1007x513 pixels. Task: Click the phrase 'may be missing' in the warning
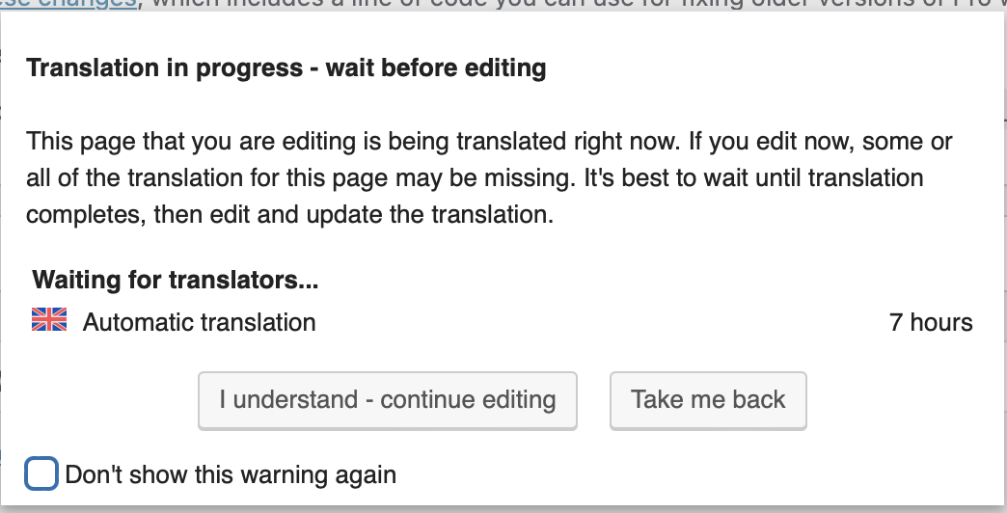tap(485, 177)
